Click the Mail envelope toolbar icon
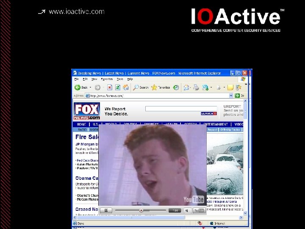Viewport: 305px width, 229px height. 186,88
